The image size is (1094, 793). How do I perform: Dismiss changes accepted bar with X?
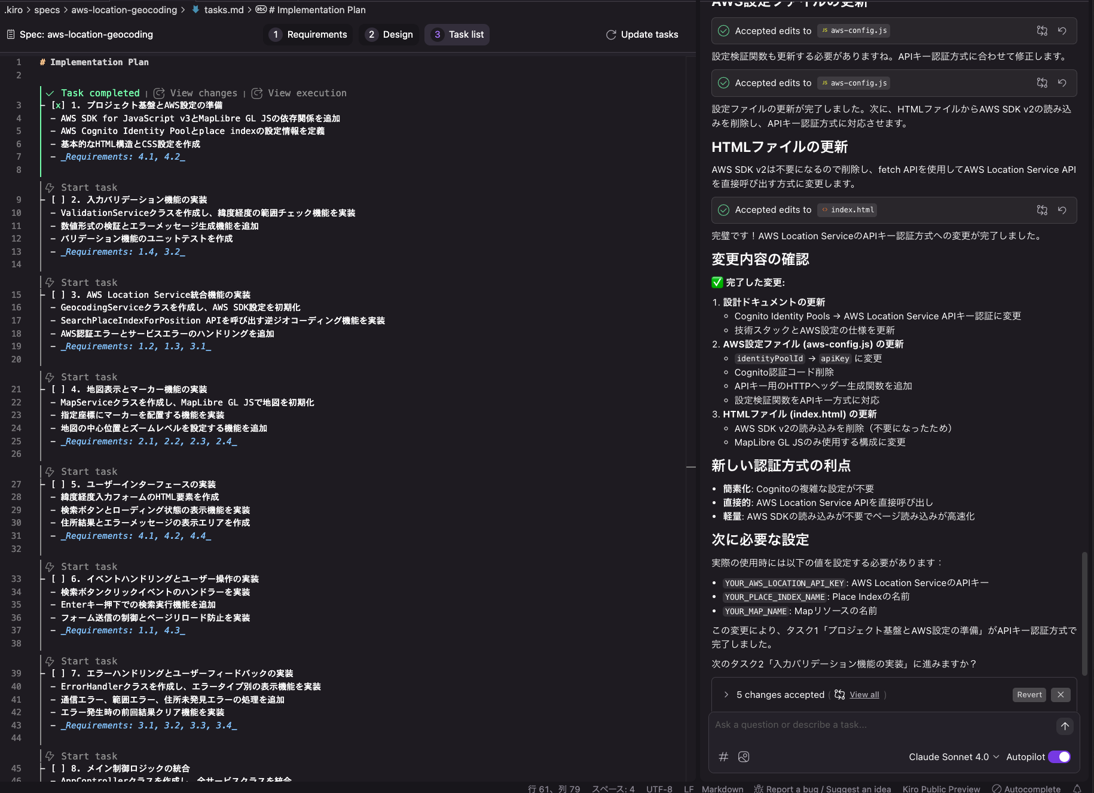point(1061,695)
